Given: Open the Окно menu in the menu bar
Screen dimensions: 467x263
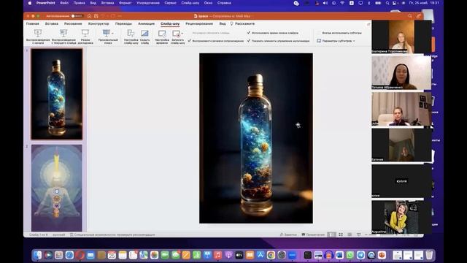Looking at the screenshot, I should [x=209, y=3].
